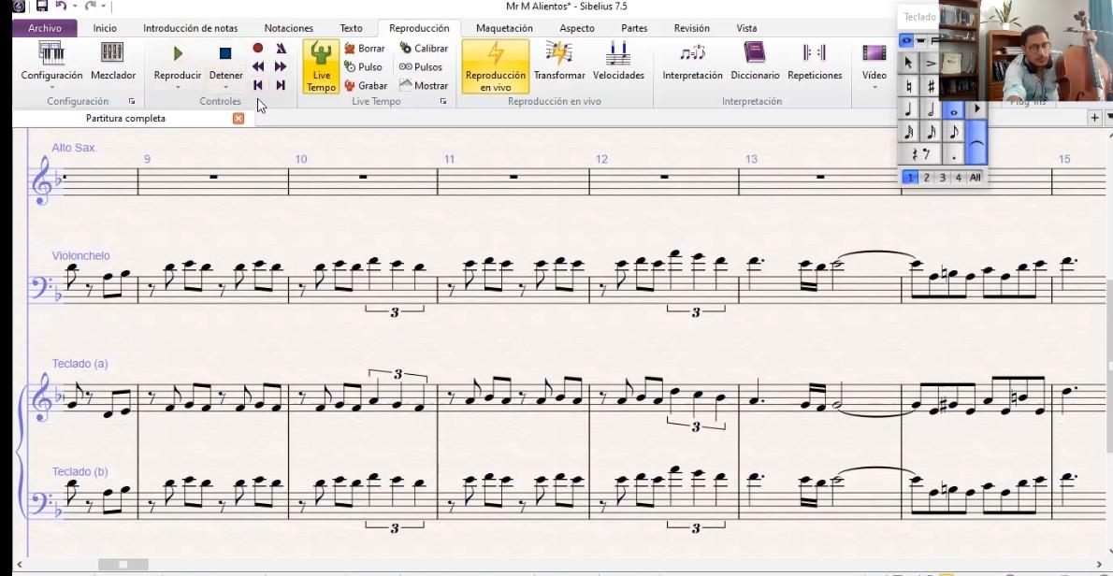
Task: Expand the Live Tempo group dialog launcher
Action: pos(443,101)
